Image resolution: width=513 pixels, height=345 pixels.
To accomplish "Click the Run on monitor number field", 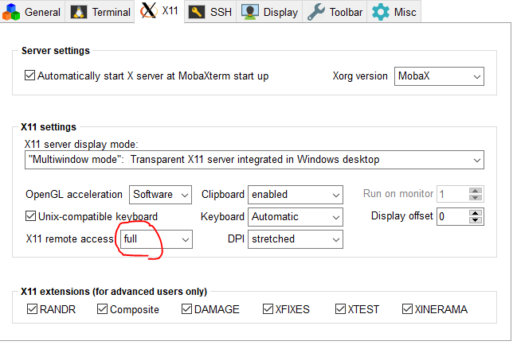I will point(452,194).
